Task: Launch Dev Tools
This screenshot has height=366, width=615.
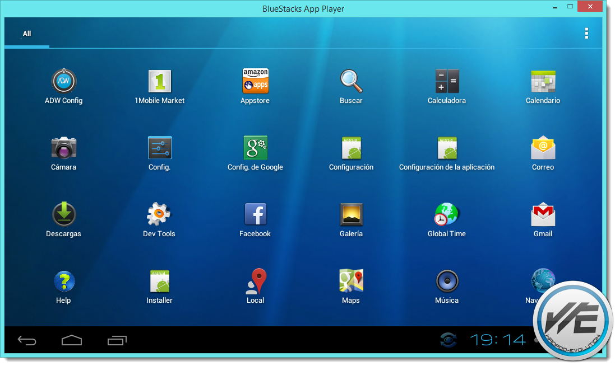Action: [x=159, y=214]
